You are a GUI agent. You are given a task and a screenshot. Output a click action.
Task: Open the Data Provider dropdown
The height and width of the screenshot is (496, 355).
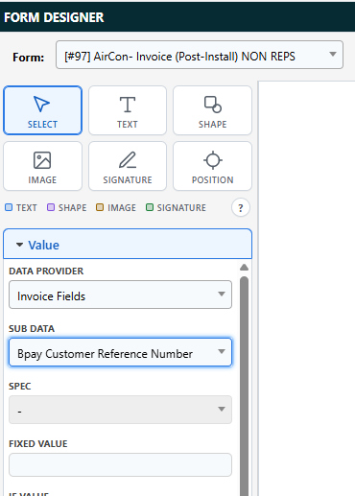[x=120, y=295]
